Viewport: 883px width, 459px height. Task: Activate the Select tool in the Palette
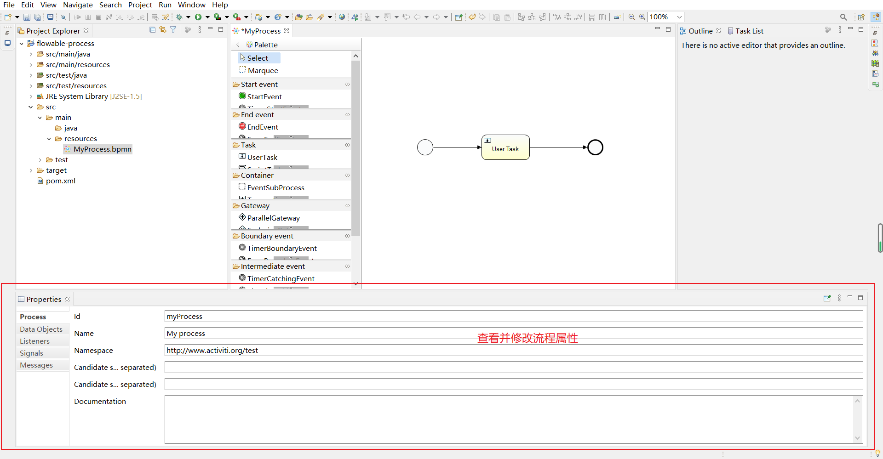pyautogui.click(x=257, y=58)
